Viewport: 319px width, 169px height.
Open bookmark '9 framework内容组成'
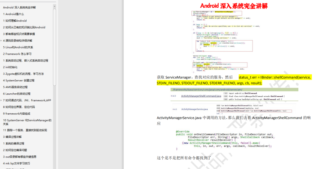click(17, 114)
